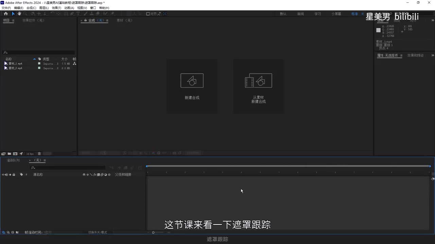This screenshot has height=244, width=435.
Task: Select the Hand tool
Action: click(x=19, y=14)
